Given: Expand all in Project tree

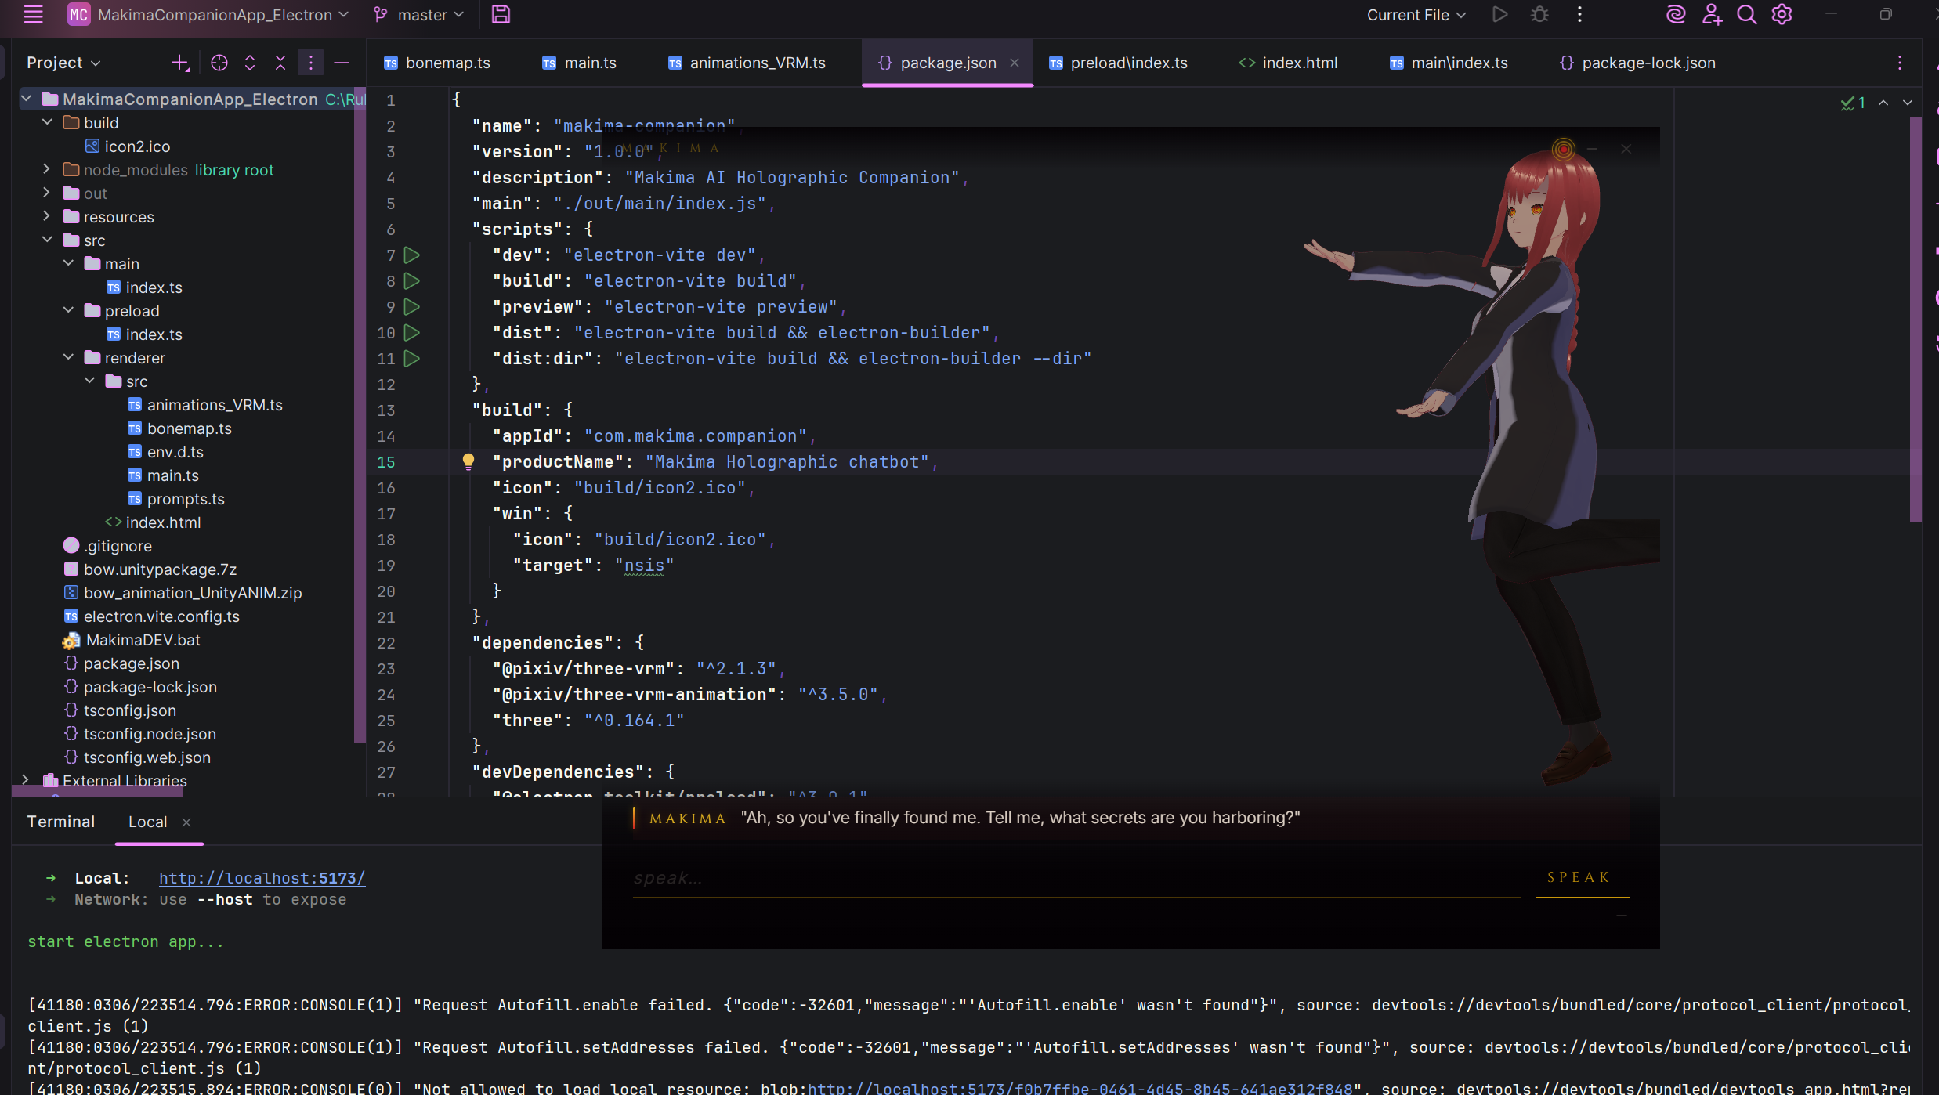Looking at the screenshot, I should [250, 63].
